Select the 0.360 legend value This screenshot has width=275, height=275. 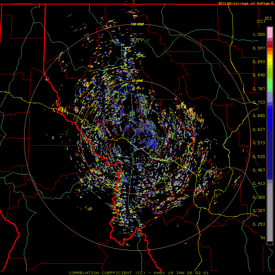pos(259,197)
